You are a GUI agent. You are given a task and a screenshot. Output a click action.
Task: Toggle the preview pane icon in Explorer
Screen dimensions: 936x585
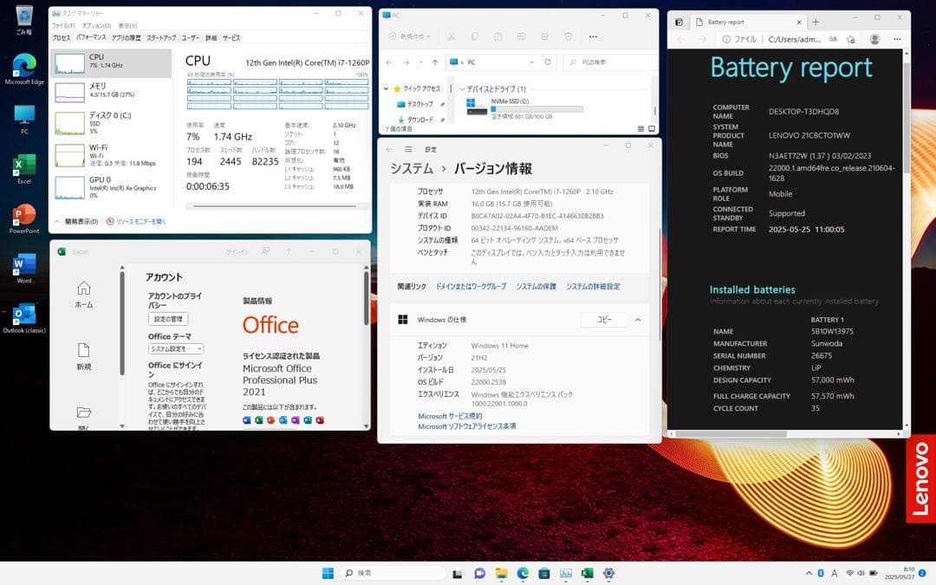click(652, 127)
